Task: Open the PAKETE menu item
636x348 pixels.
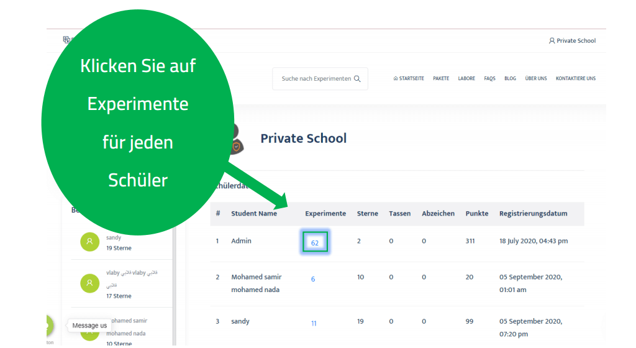Action: 441,79
